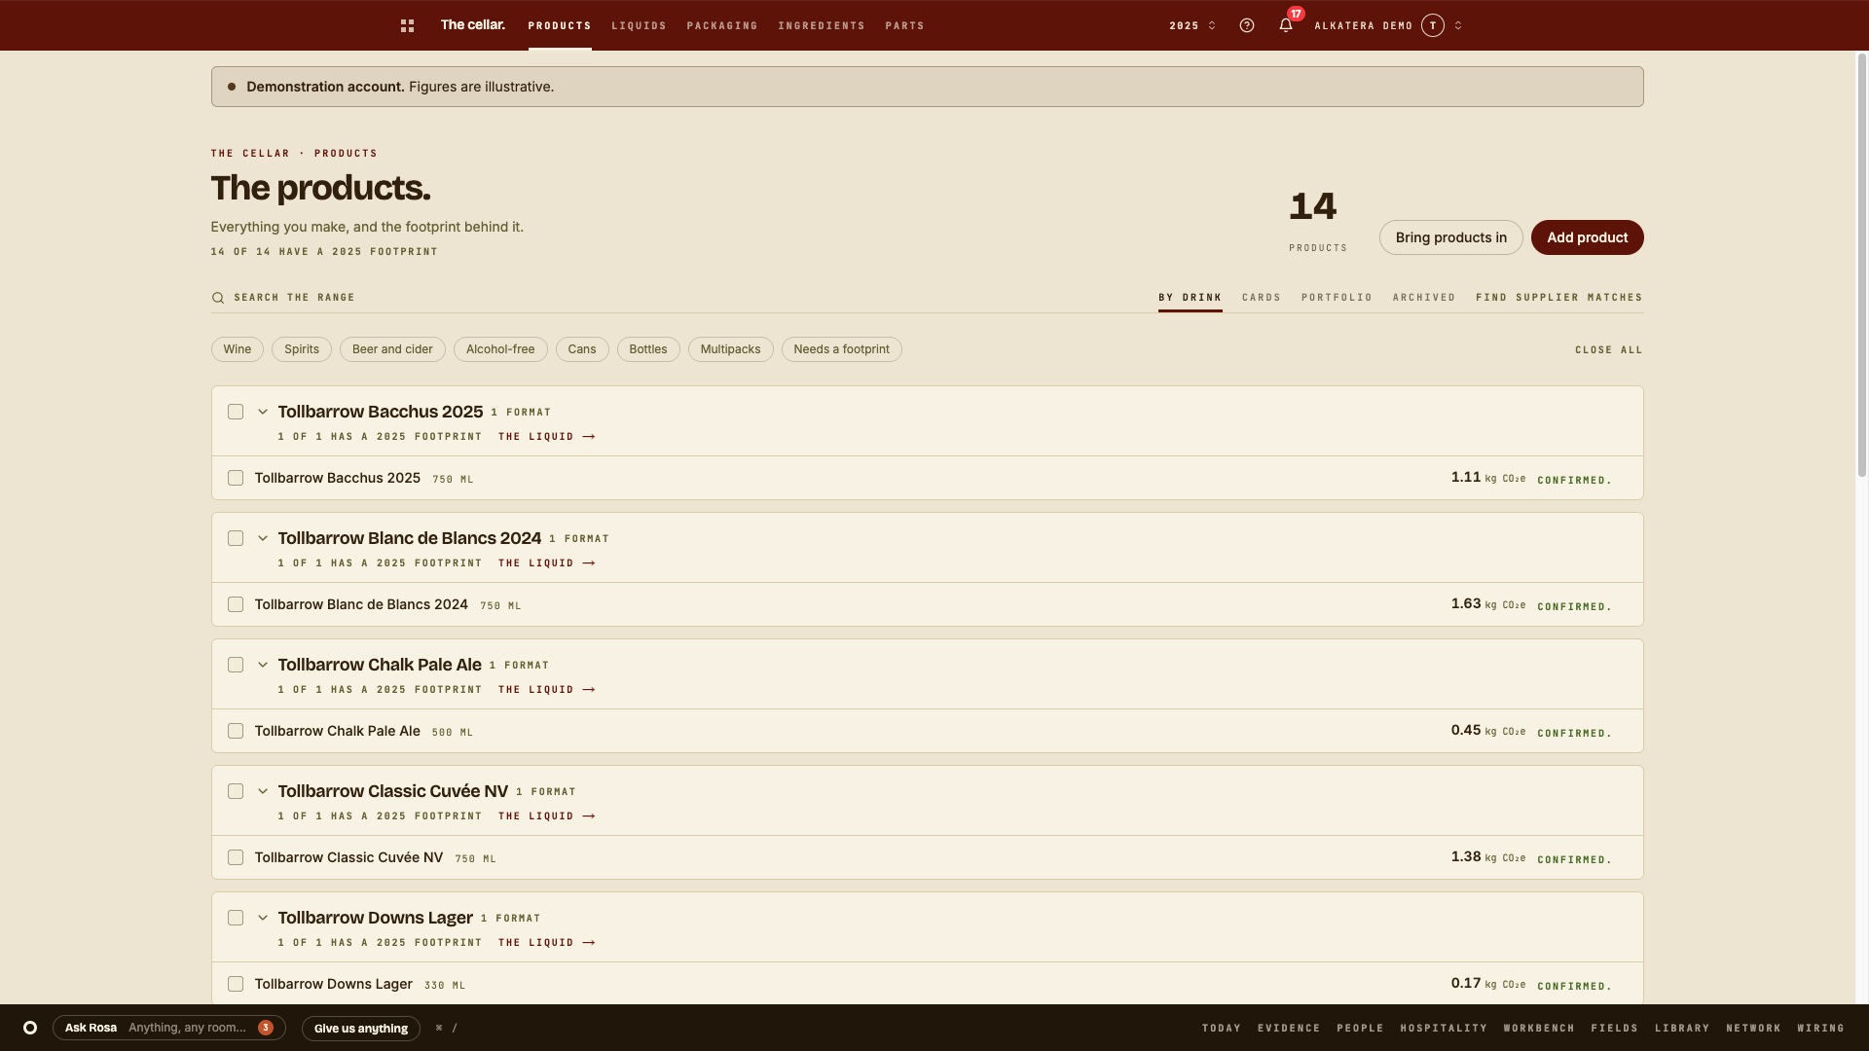The width and height of the screenshot is (1869, 1051).
Task: Click the Ask Rosa input box
Action: click(x=169, y=1028)
